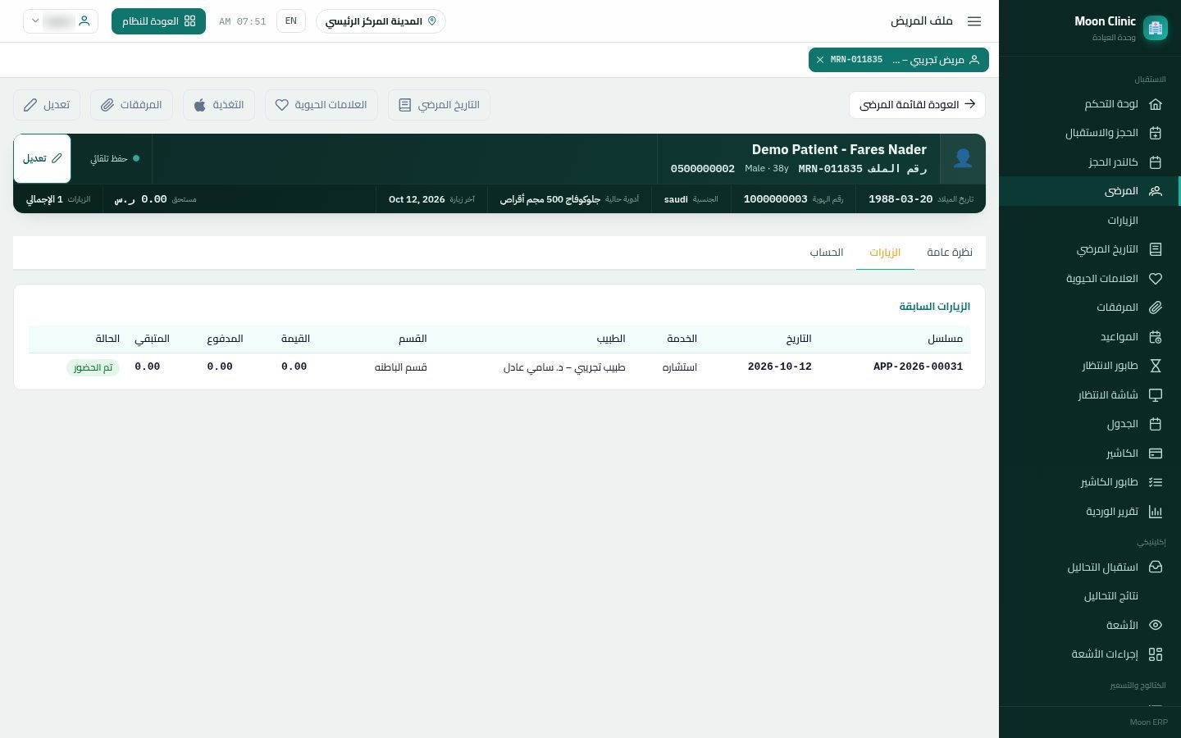The image size is (1181, 738).
Task: Click the waiting screen monitor icon
Action: [x=1156, y=395]
